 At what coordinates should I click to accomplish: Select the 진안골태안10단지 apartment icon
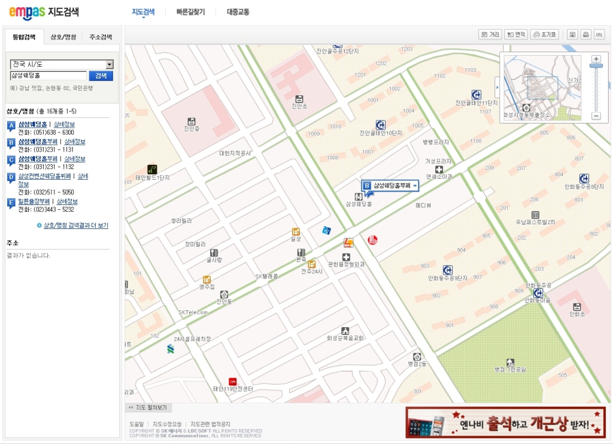(x=380, y=125)
